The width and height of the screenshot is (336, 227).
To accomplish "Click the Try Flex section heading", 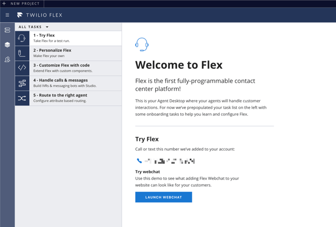I will (147, 139).
